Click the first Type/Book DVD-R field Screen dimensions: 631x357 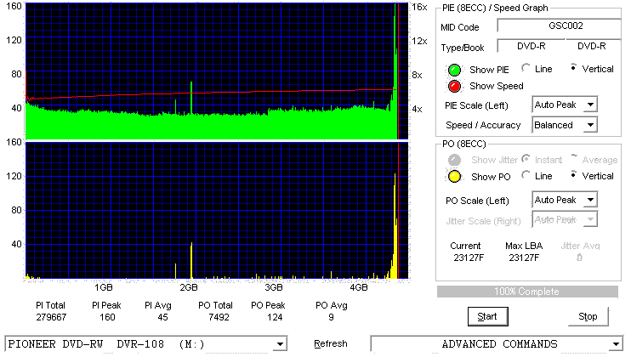[x=532, y=46]
